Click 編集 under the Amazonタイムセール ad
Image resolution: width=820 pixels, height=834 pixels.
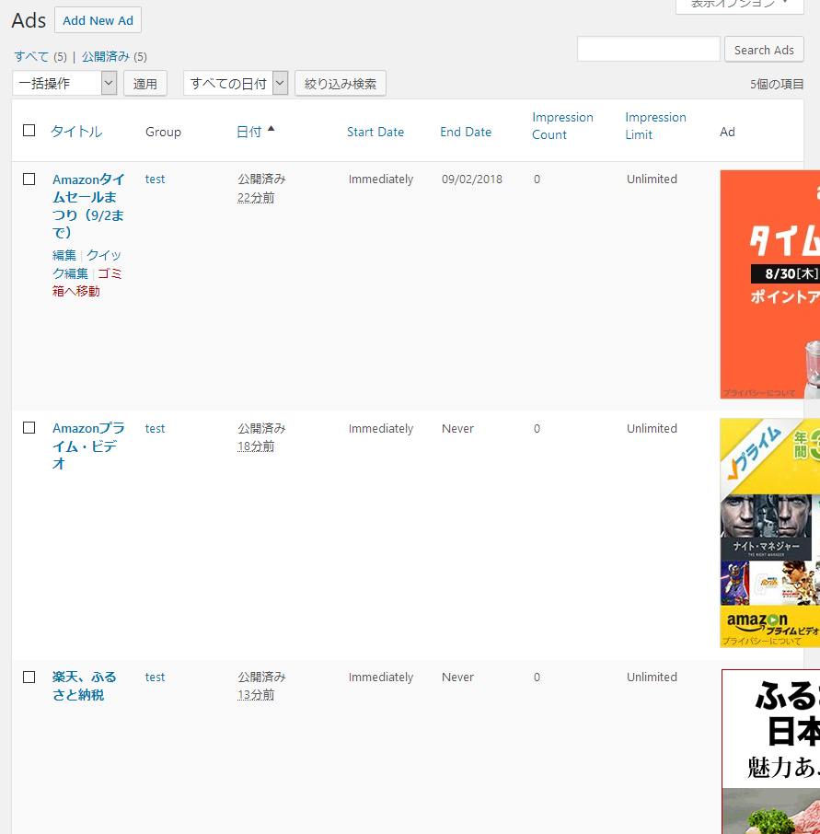click(x=64, y=255)
